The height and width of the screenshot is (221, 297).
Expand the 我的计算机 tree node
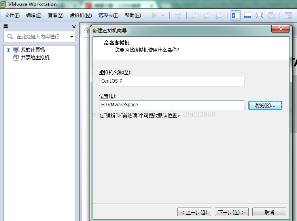8,50
